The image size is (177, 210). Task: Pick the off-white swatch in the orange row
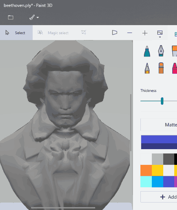click(169, 170)
